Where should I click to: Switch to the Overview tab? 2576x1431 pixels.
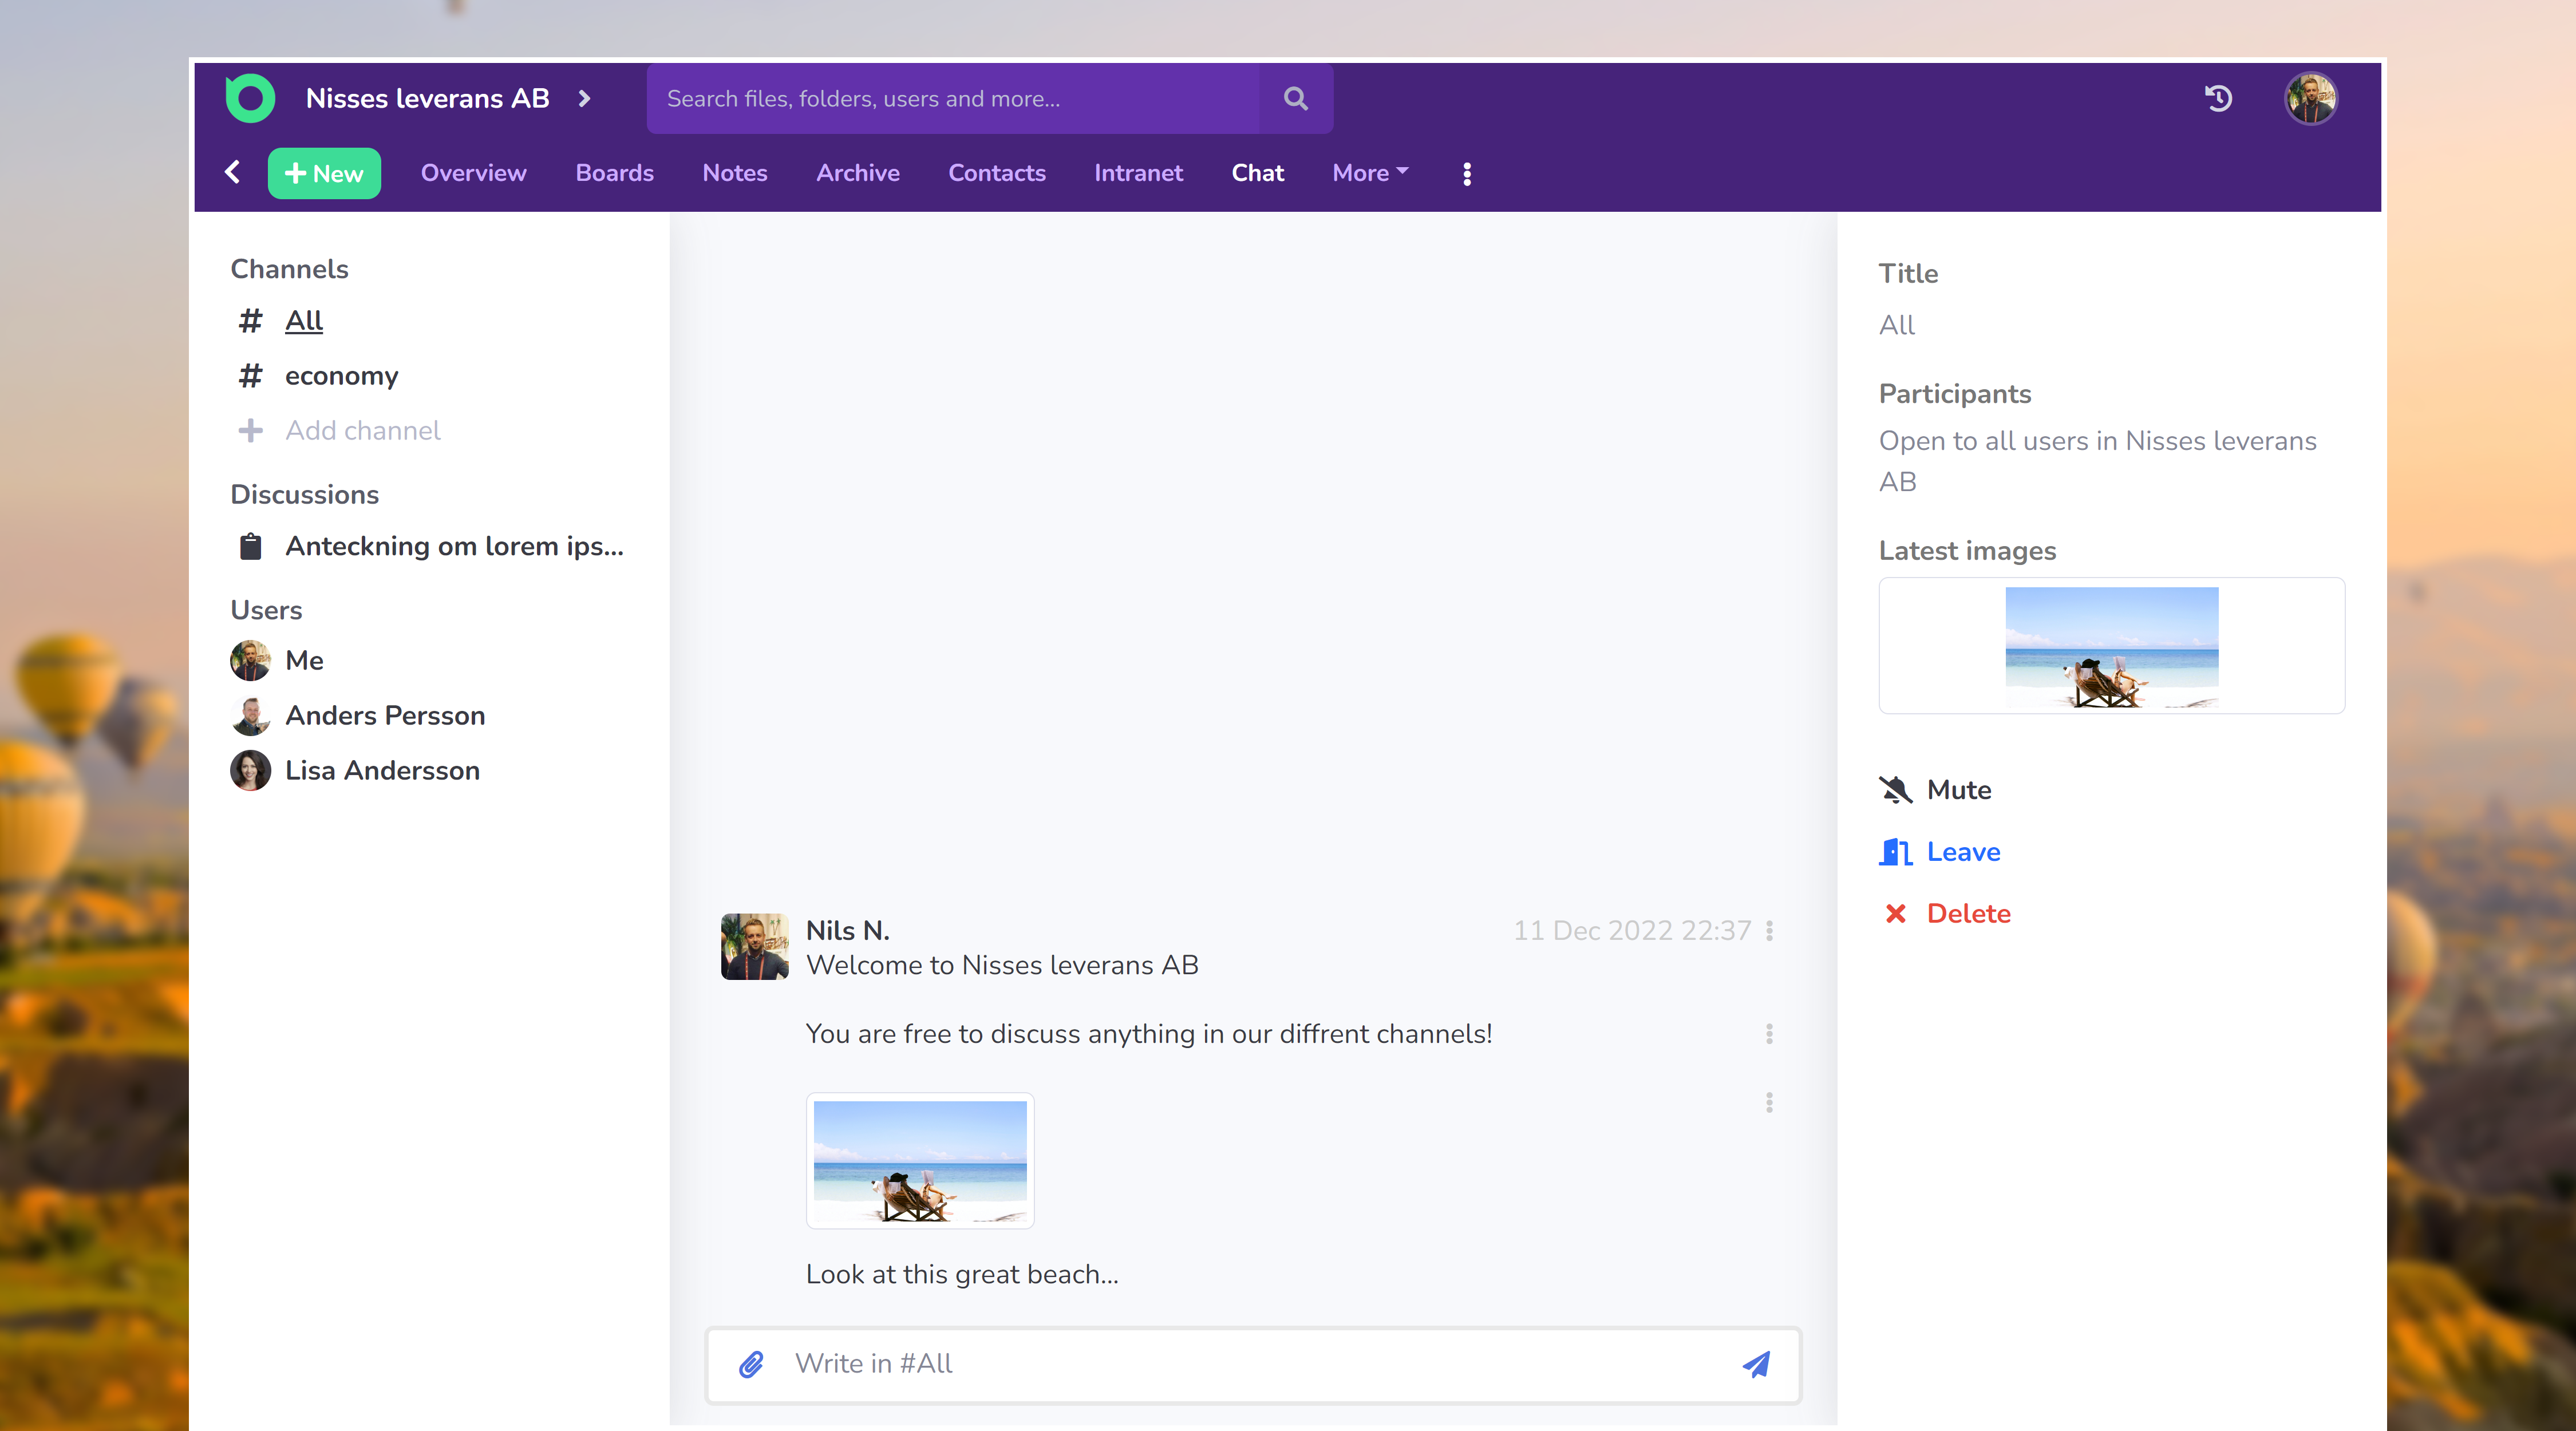pyautogui.click(x=473, y=173)
